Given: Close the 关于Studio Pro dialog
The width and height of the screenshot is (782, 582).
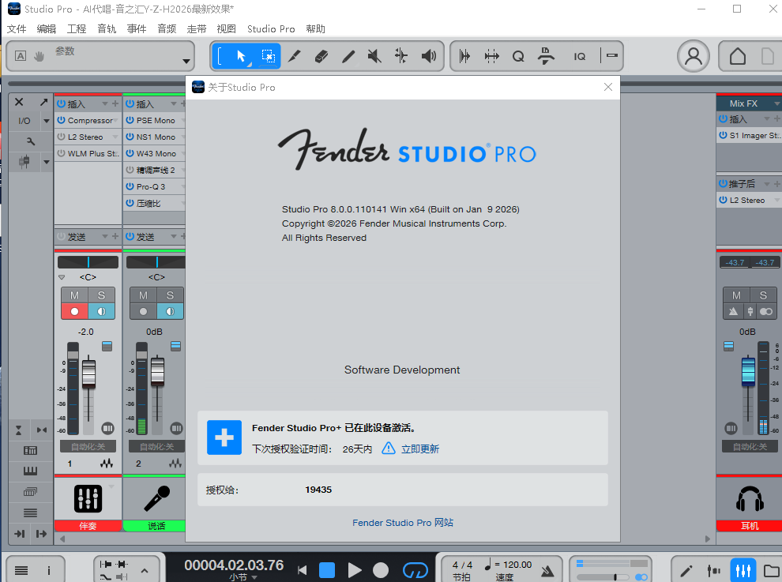Looking at the screenshot, I should (608, 88).
